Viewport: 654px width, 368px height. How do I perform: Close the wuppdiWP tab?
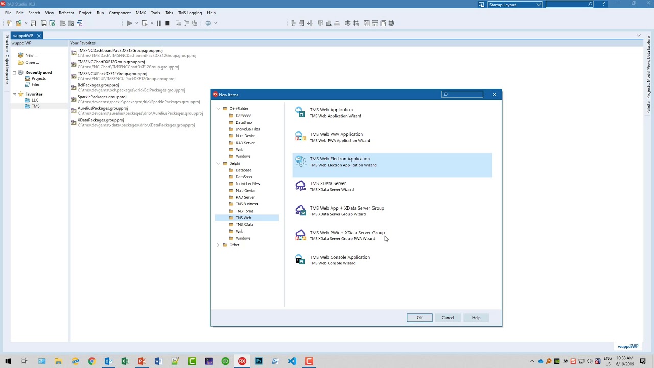click(39, 36)
